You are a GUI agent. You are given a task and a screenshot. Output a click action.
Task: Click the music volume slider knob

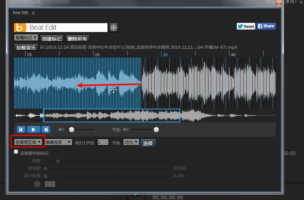pyautogui.click(x=71, y=129)
